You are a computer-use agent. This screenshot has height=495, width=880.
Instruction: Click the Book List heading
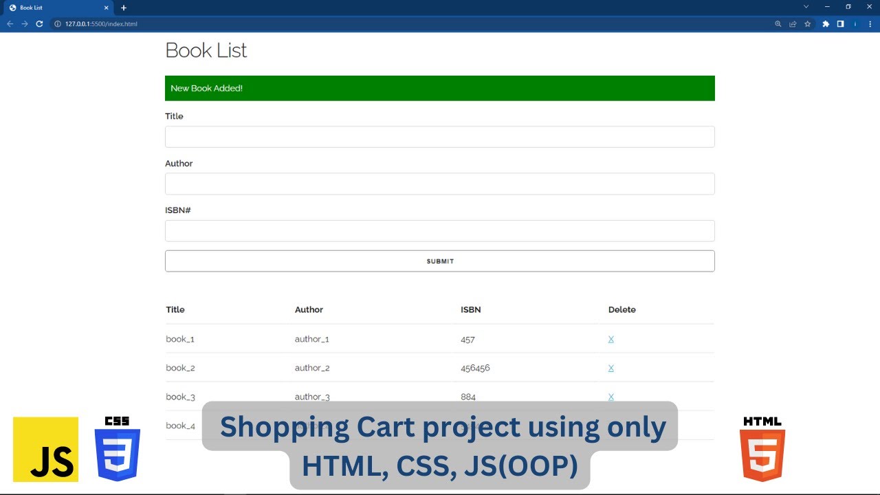coord(206,50)
